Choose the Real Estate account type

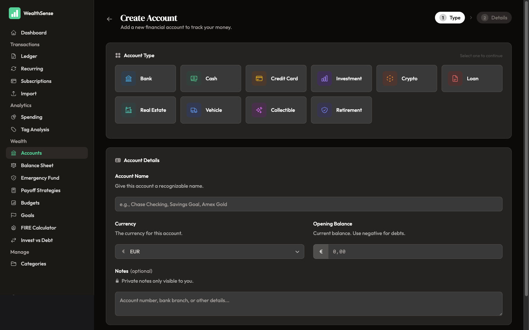145,110
